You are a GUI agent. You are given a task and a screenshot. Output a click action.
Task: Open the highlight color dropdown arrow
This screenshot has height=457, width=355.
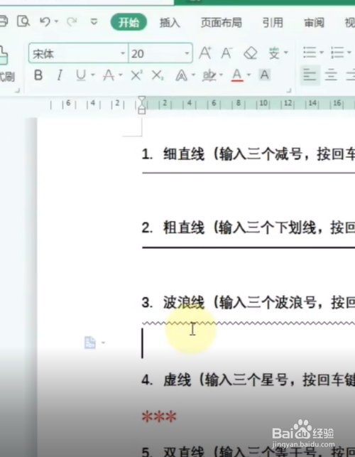pos(221,75)
